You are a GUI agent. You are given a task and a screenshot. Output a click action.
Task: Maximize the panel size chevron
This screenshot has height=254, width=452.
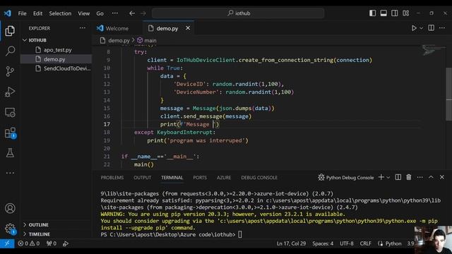[x=431, y=177]
